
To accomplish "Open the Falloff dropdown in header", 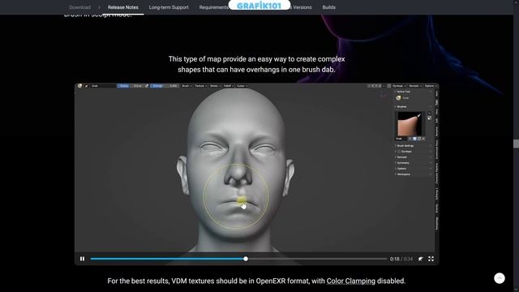I will [229, 86].
